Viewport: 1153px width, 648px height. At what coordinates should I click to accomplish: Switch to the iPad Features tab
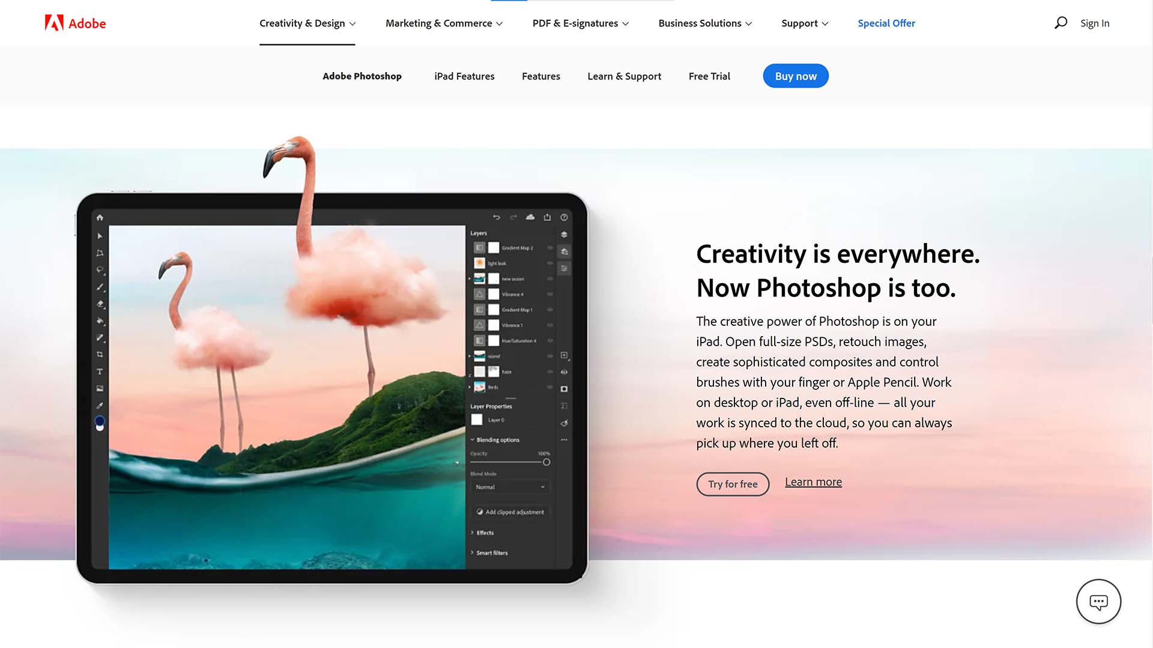click(464, 76)
